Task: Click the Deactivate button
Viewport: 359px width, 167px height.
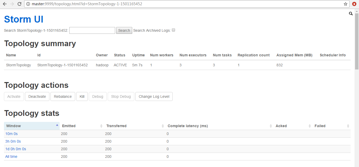Action: [37, 96]
